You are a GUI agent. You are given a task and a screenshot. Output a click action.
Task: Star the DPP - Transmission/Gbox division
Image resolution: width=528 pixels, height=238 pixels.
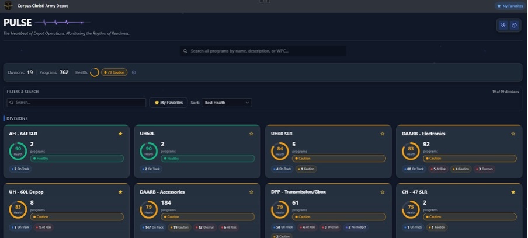(x=383, y=192)
